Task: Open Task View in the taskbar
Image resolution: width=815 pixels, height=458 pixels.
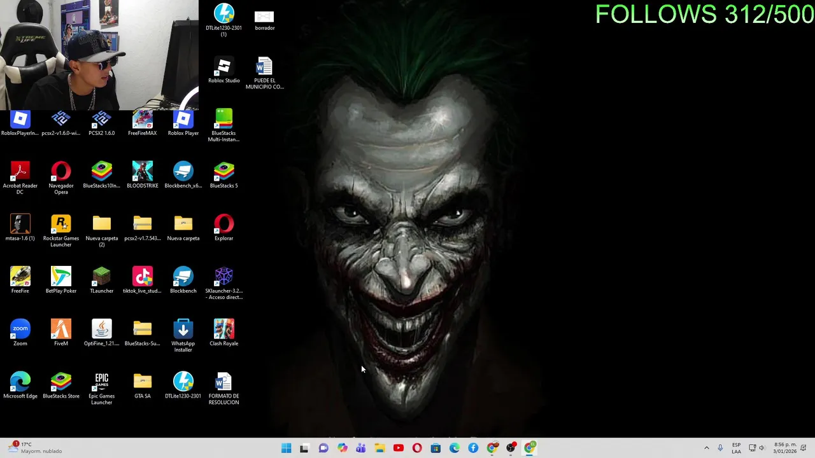Action: tap(304, 448)
